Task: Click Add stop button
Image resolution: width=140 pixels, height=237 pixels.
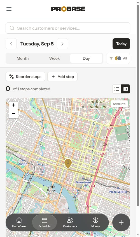Action: [62, 77]
